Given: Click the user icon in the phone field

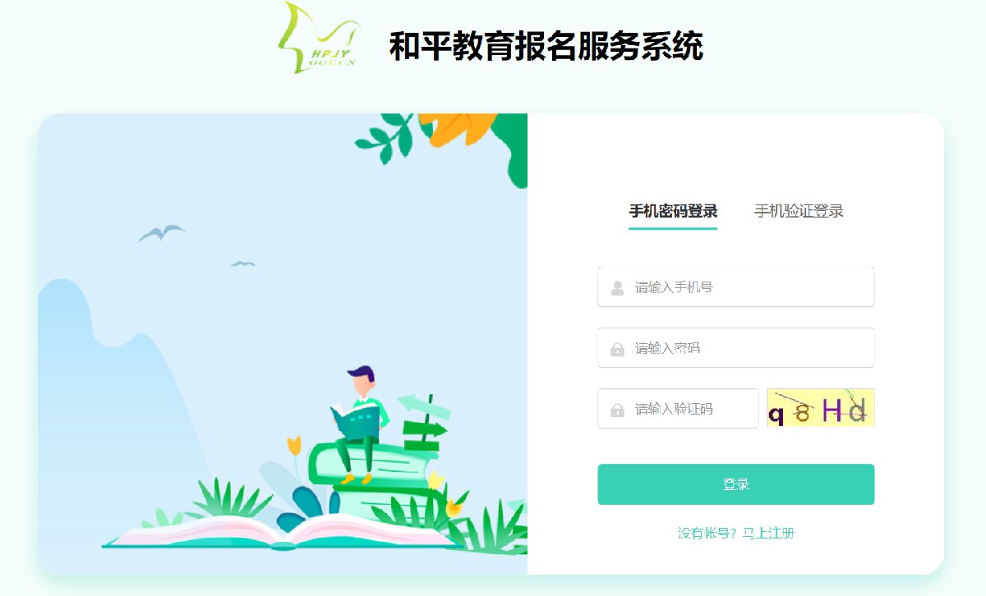Looking at the screenshot, I should pyautogui.click(x=618, y=288).
